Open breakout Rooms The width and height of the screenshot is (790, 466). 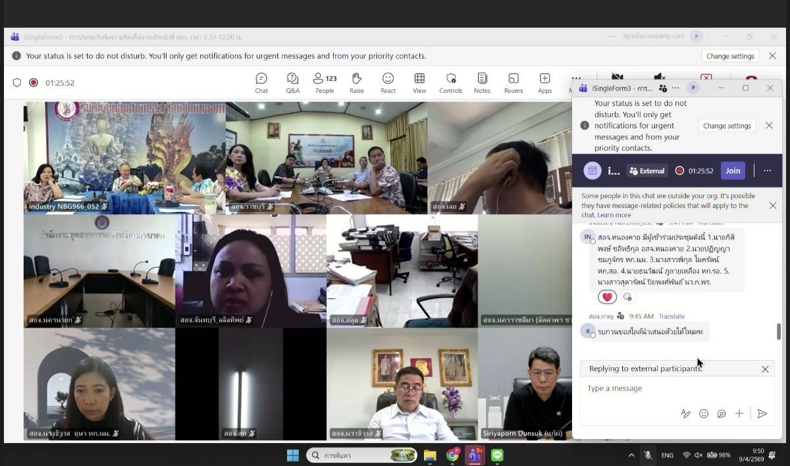pos(513,83)
